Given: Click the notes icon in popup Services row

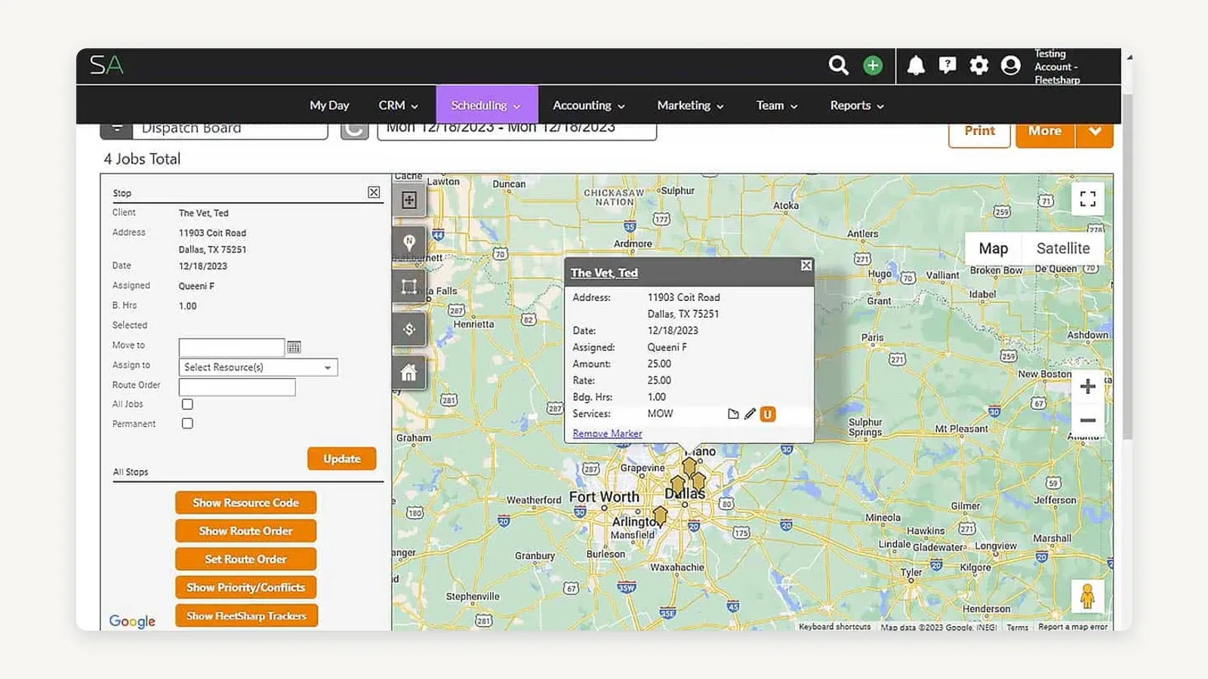Looking at the screenshot, I should pos(733,414).
